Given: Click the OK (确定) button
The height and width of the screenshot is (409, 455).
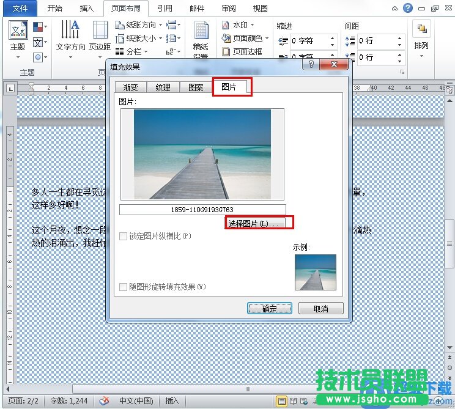Looking at the screenshot, I should [269, 309].
